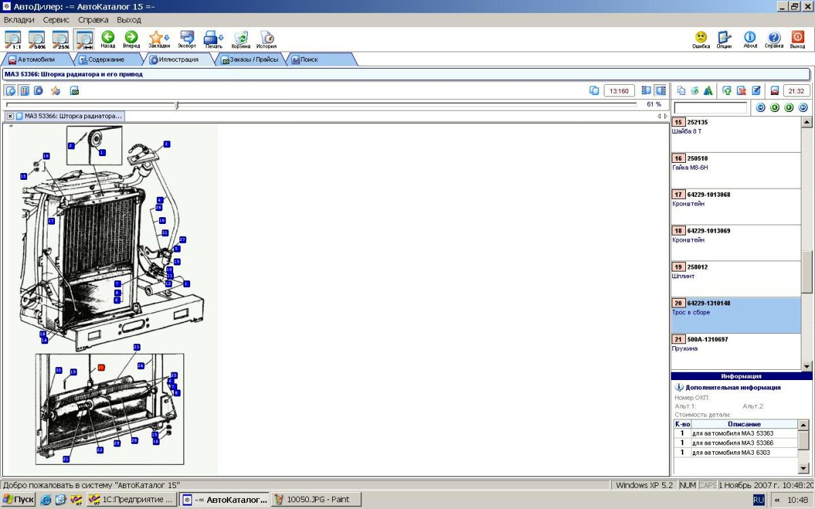Image resolution: width=815 pixels, height=509 pixels.
Task: Switch to the Содержание tab
Action: (105, 60)
